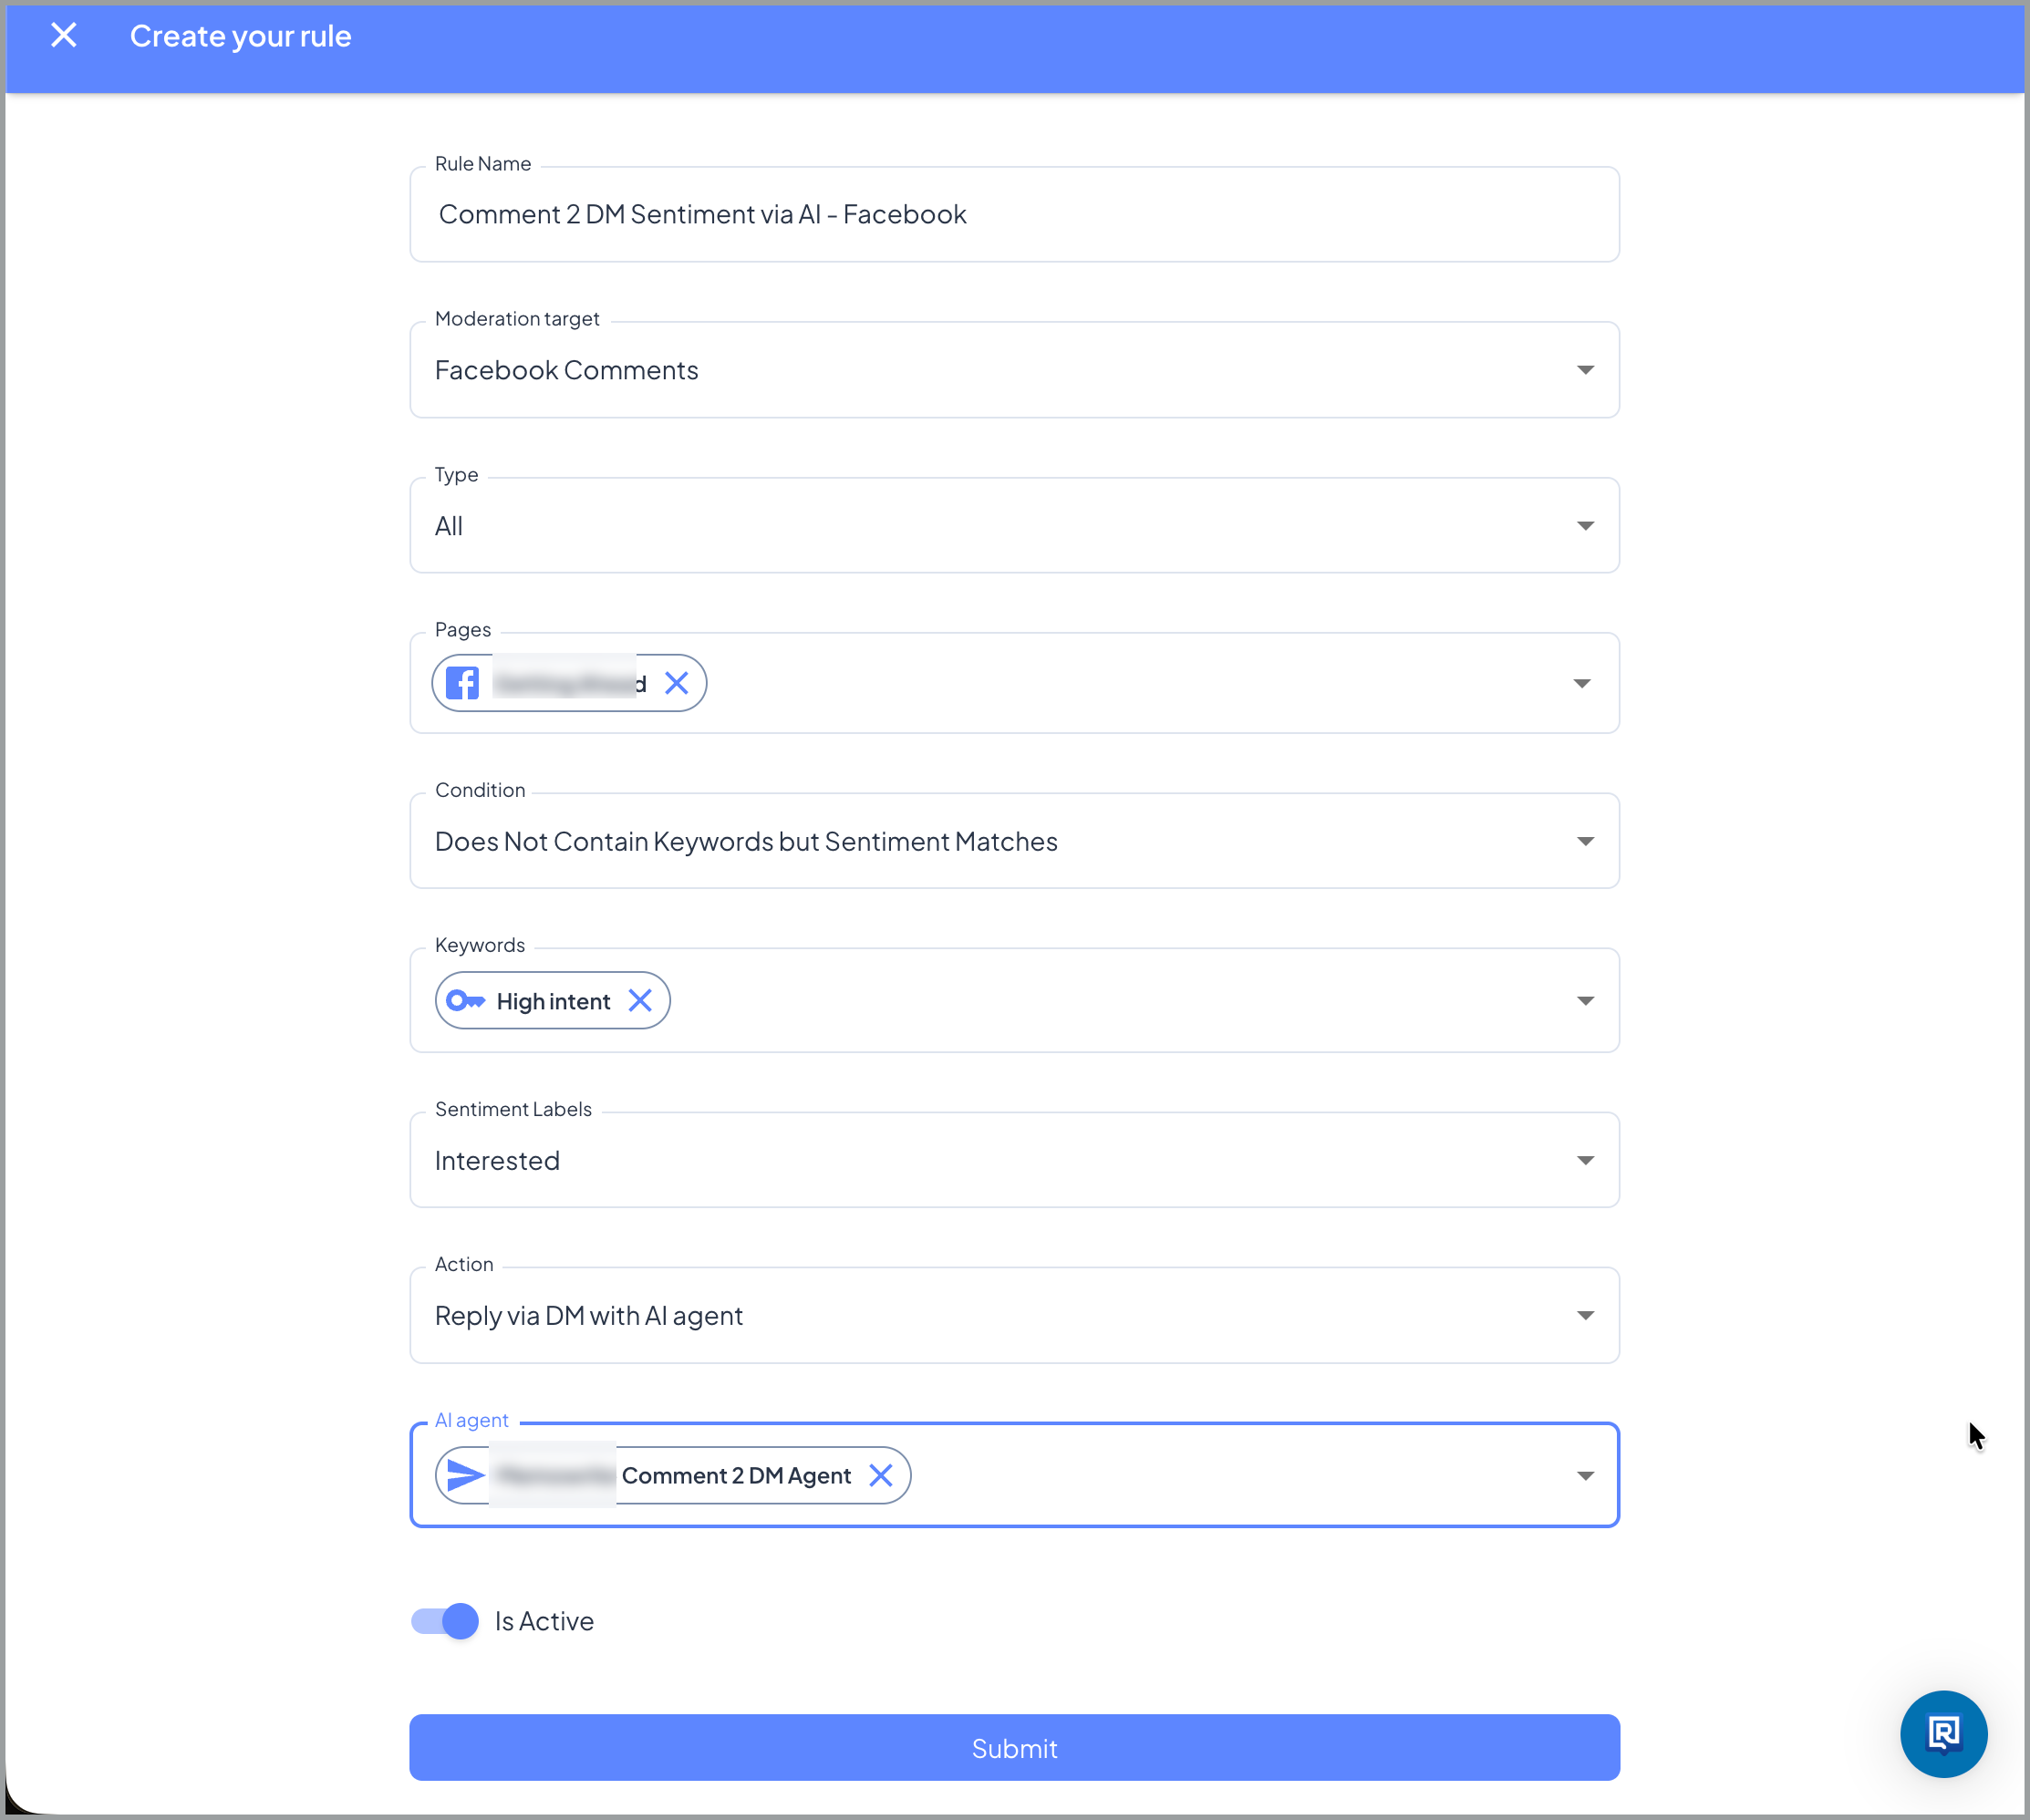Open the Condition dropdown
The height and width of the screenshot is (1820, 2030).
(1014, 841)
